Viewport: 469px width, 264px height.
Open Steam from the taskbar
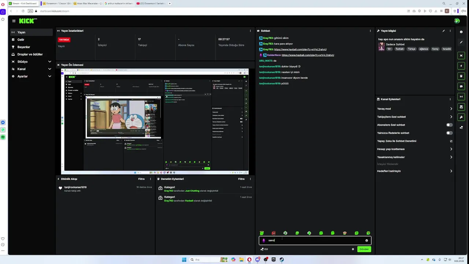[x=281, y=260]
